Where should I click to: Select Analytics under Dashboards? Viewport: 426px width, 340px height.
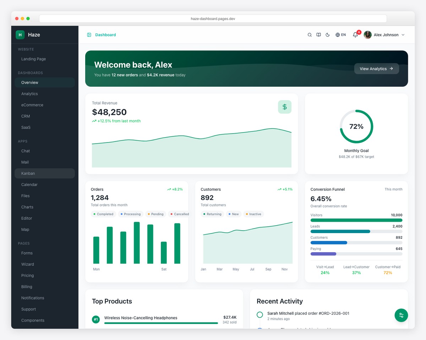(x=29, y=93)
